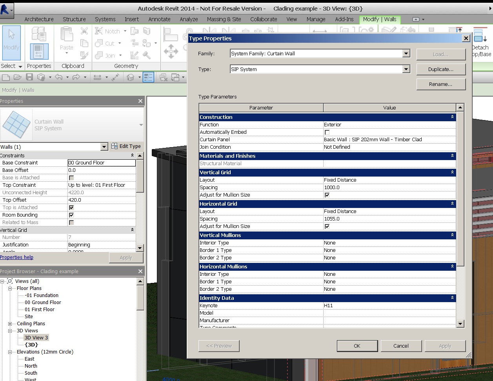Uncheck Adjust for Mullion Size under Vertical Grid
The height and width of the screenshot is (381, 493).
pyautogui.click(x=327, y=195)
